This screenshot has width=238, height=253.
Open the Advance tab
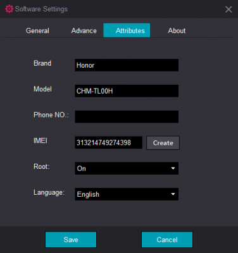click(x=84, y=30)
